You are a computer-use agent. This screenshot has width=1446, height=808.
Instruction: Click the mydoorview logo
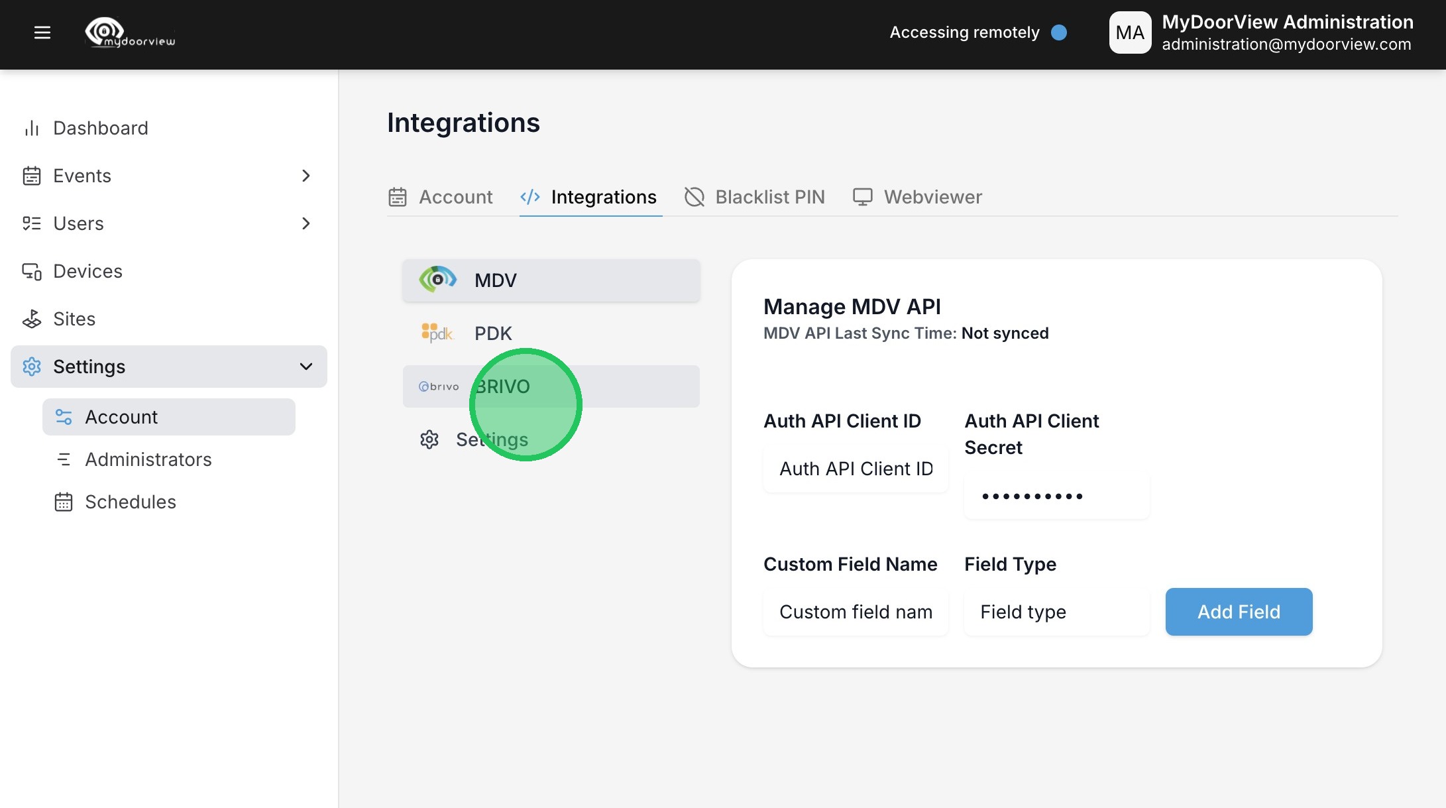[131, 33]
